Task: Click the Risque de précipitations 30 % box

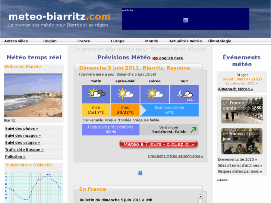Action: pos(111,130)
